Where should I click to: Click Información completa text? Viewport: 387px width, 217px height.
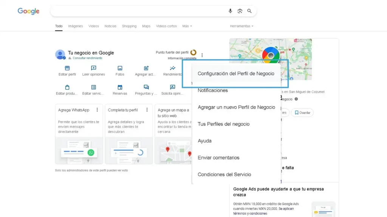182,58
